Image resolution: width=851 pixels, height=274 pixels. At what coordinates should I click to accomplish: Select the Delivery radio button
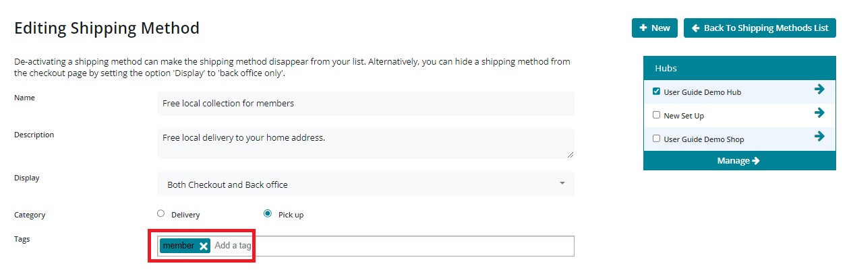pos(160,214)
